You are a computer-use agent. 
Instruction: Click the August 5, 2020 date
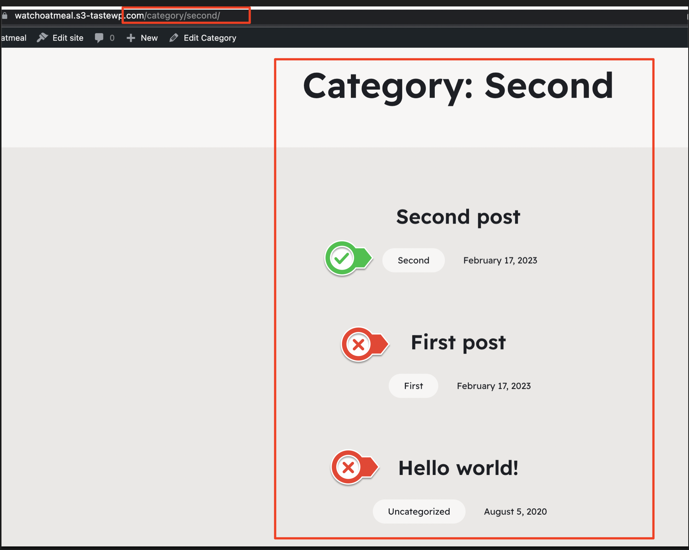tap(515, 511)
